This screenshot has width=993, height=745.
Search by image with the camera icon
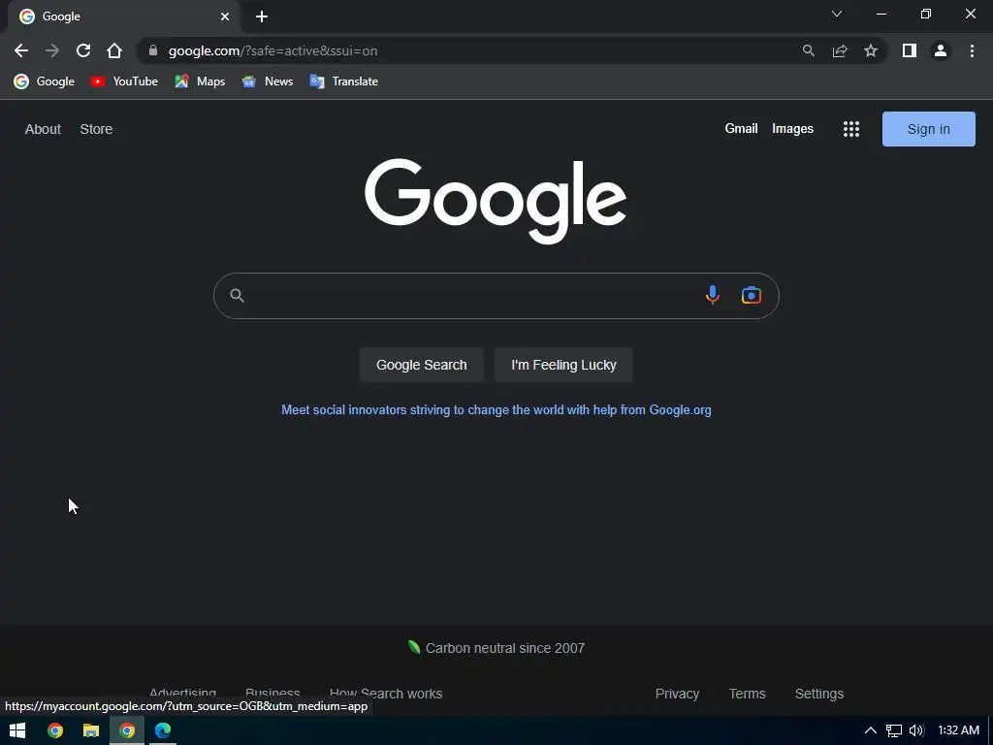(752, 295)
